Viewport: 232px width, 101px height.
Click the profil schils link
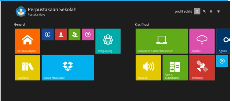(183, 12)
